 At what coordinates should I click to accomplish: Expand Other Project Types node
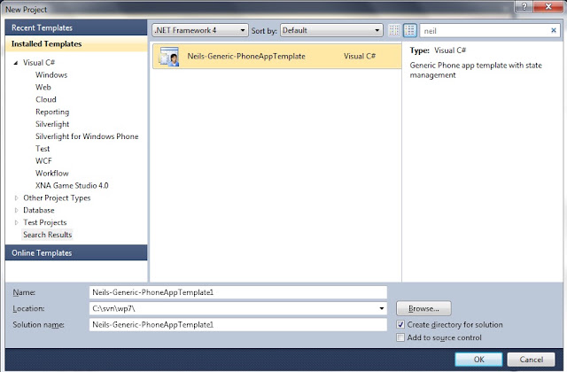pos(16,198)
